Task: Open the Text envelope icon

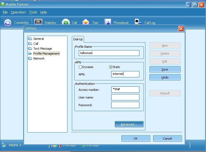Action: coord(86,22)
